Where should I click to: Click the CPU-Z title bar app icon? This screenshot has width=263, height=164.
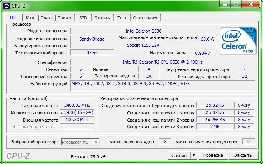click(6, 6)
